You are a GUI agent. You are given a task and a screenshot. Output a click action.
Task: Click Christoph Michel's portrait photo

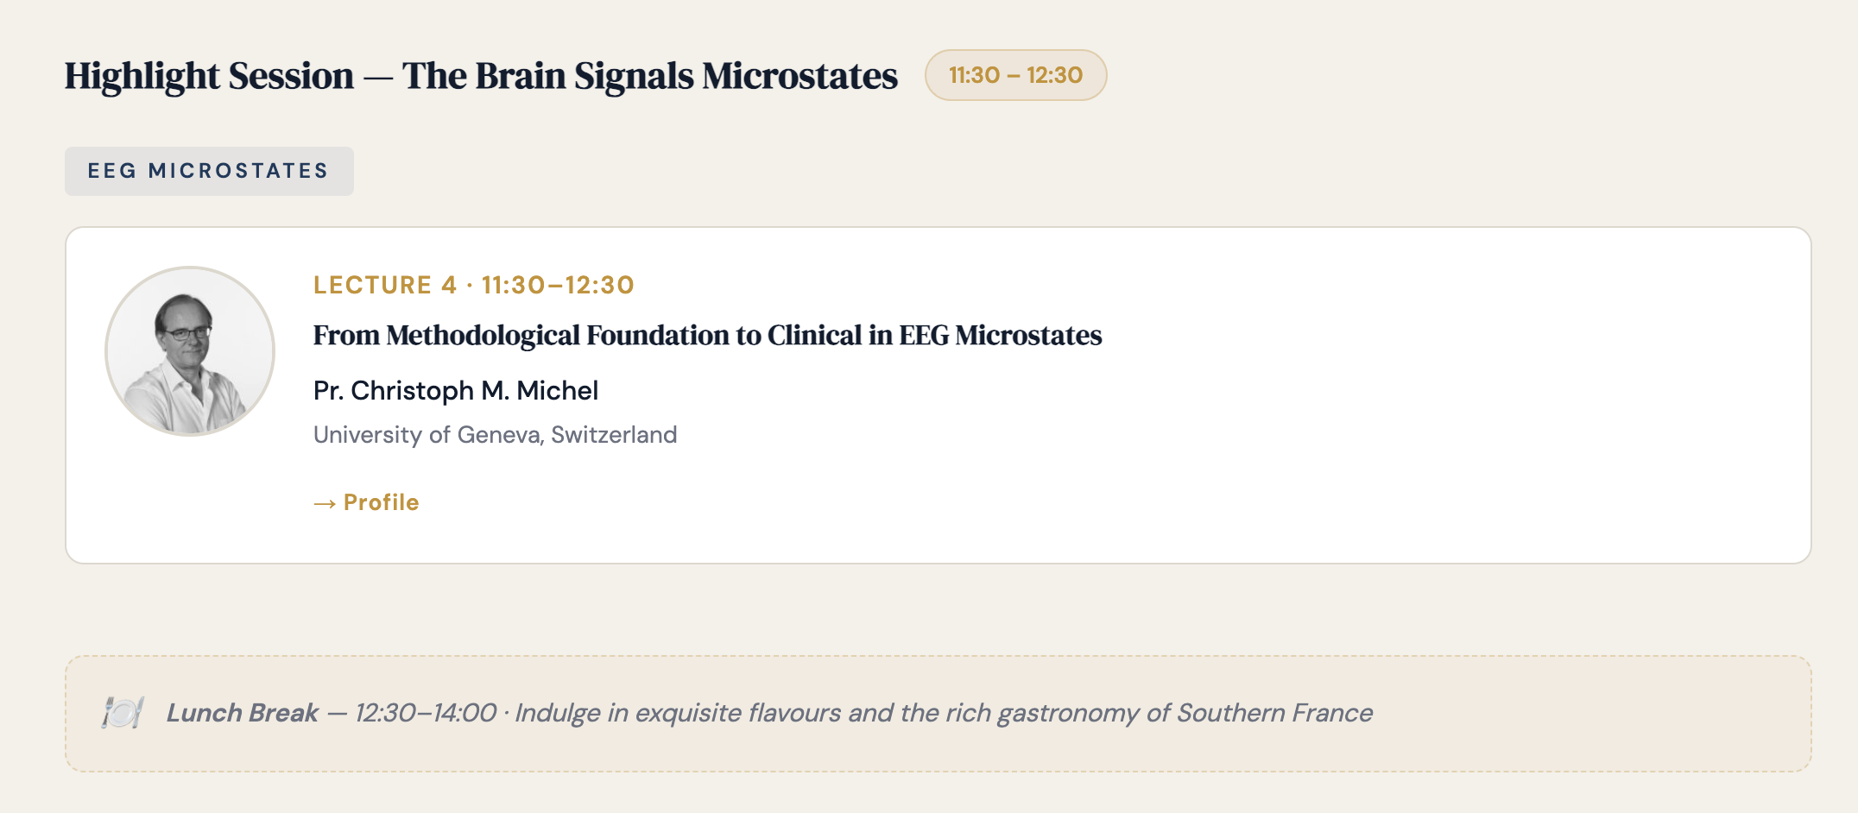click(x=190, y=351)
